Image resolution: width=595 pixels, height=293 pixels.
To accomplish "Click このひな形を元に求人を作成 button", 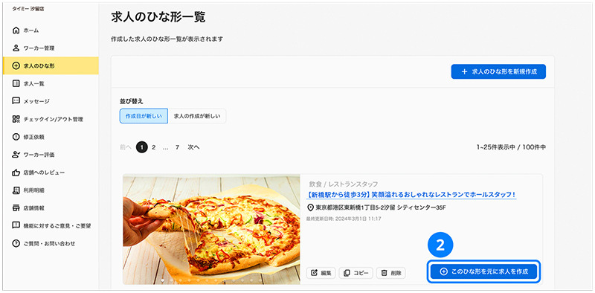I will point(484,271).
